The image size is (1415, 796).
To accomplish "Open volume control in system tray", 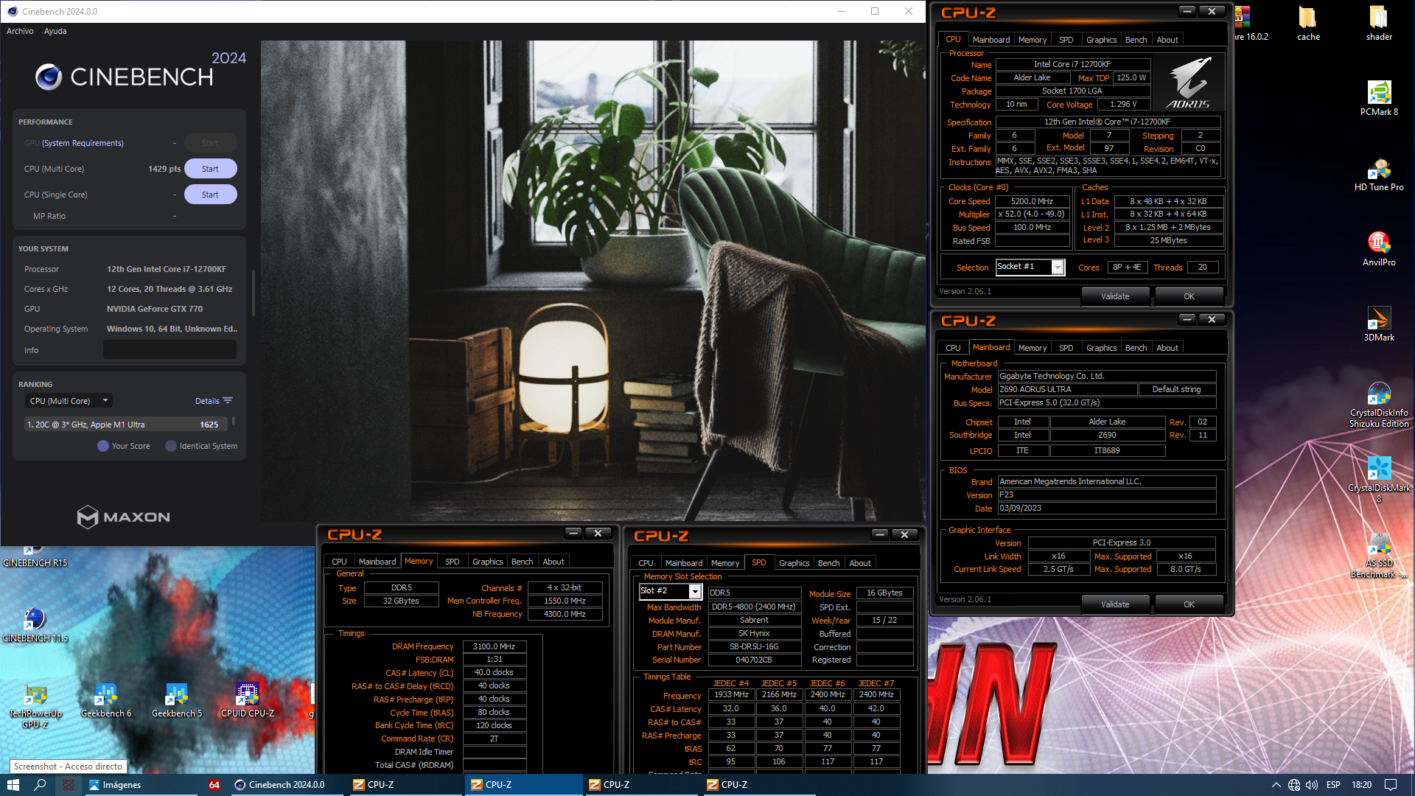I will click(x=1312, y=785).
